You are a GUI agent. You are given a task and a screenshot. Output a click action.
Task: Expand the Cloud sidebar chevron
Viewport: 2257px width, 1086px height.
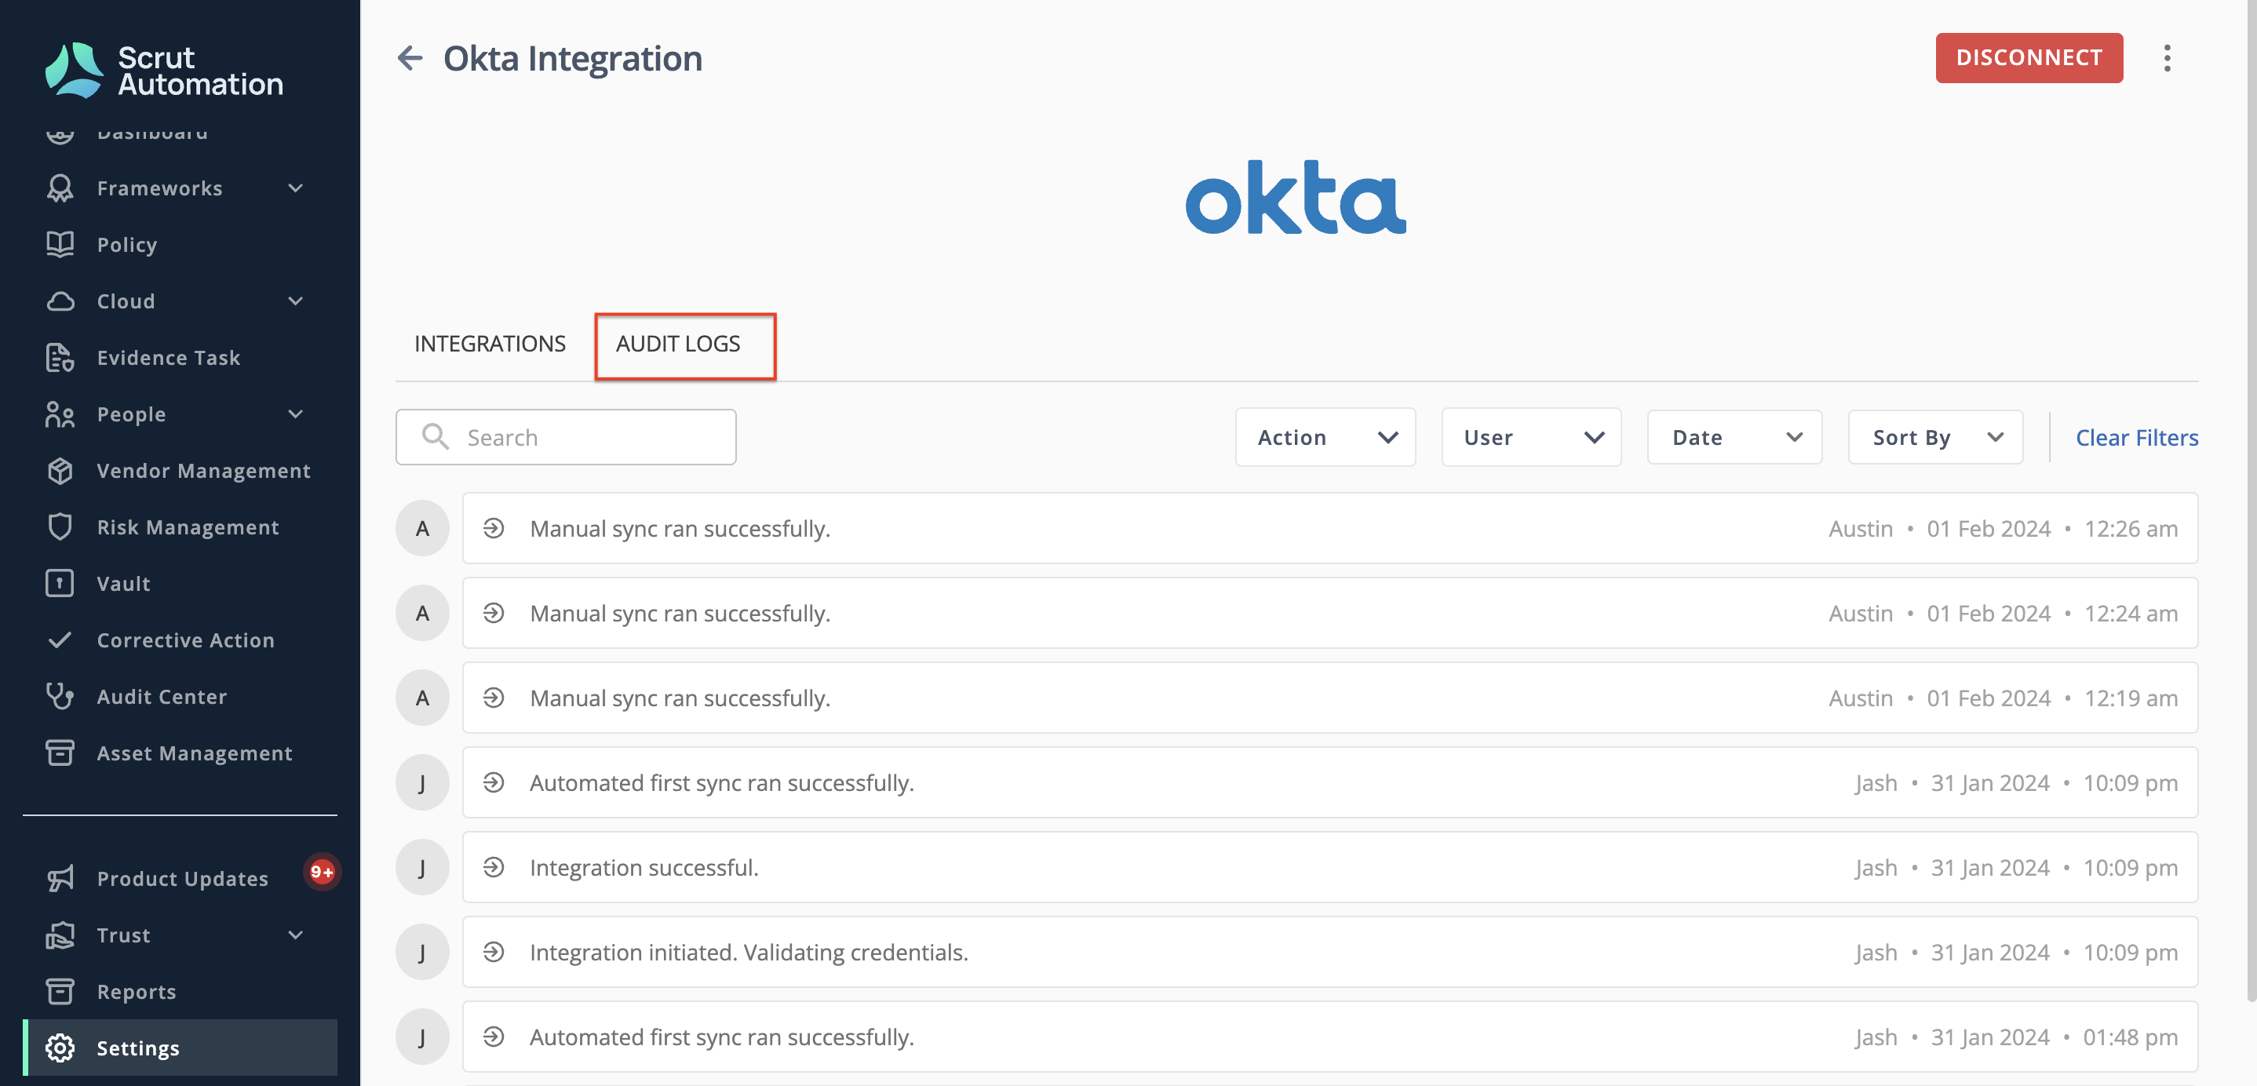pyautogui.click(x=296, y=301)
